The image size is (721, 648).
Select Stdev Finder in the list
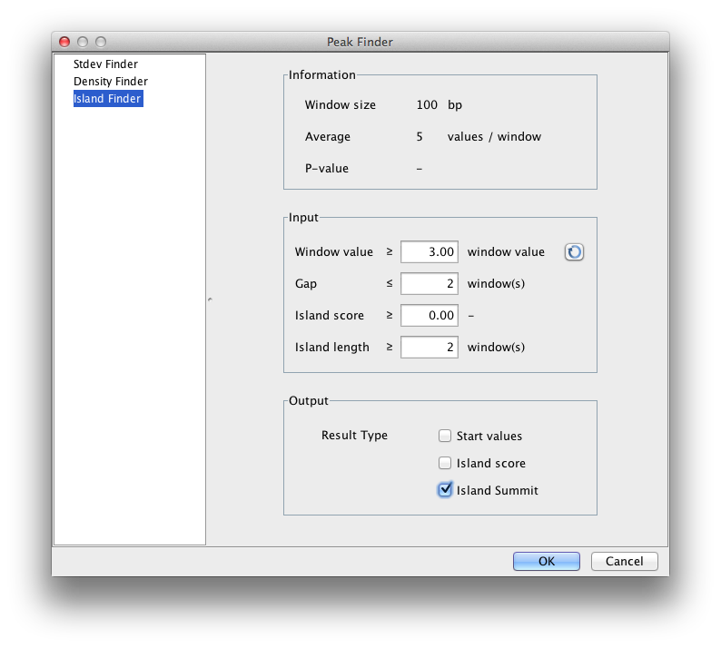click(105, 64)
